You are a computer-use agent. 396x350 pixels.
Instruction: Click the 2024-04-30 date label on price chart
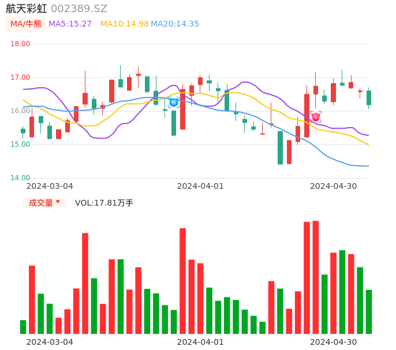[x=334, y=186]
